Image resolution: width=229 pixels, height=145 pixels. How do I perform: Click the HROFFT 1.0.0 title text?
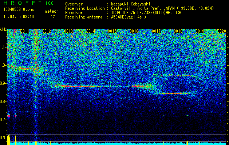pos(29,3)
